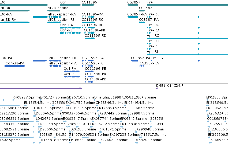Click the eIF2B-epsilon-PA protein label
This screenshot has height=144, width=228.
[63, 64]
